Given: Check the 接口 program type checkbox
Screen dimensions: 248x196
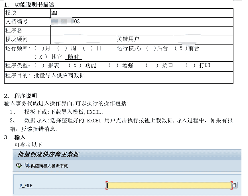Looking at the screenshot, I should point(151,65).
